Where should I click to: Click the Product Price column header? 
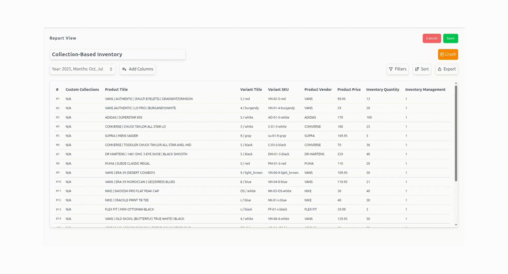(x=349, y=90)
